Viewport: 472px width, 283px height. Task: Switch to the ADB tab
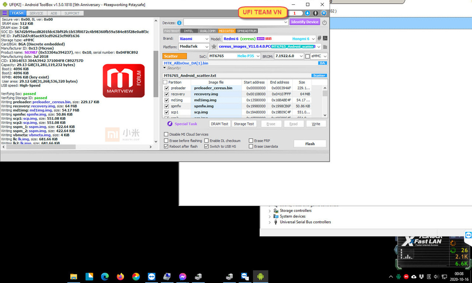[54, 13]
